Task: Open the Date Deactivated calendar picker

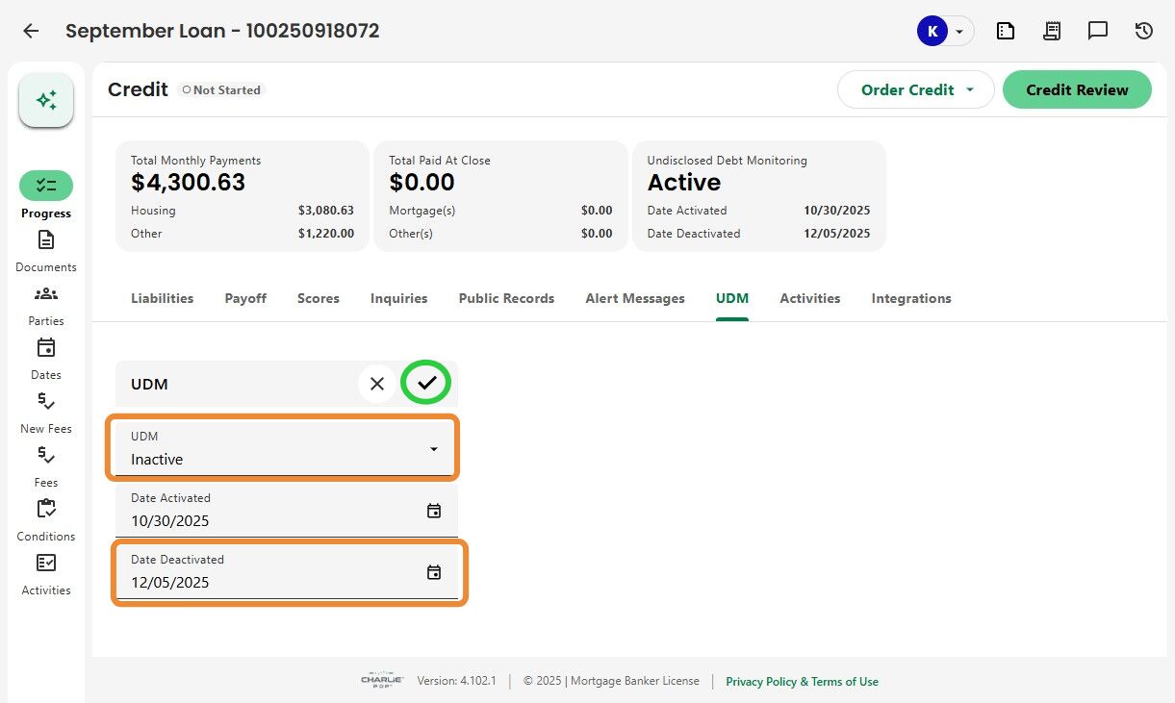Action: coord(434,572)
